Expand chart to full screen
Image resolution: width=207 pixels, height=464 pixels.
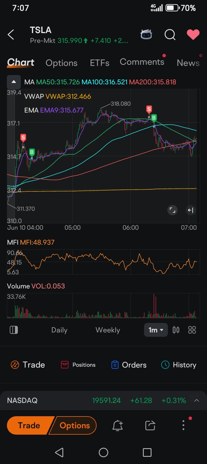pos(172,210)
